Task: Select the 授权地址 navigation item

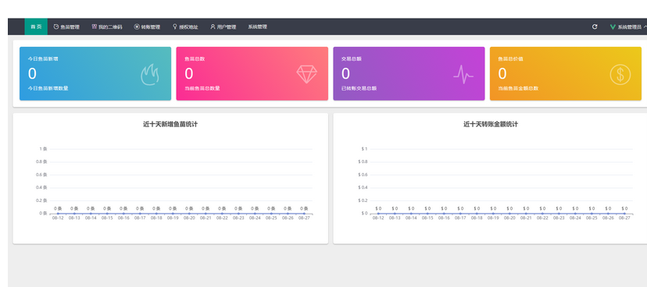Action: pyautogui.click(x=185, y=27)
